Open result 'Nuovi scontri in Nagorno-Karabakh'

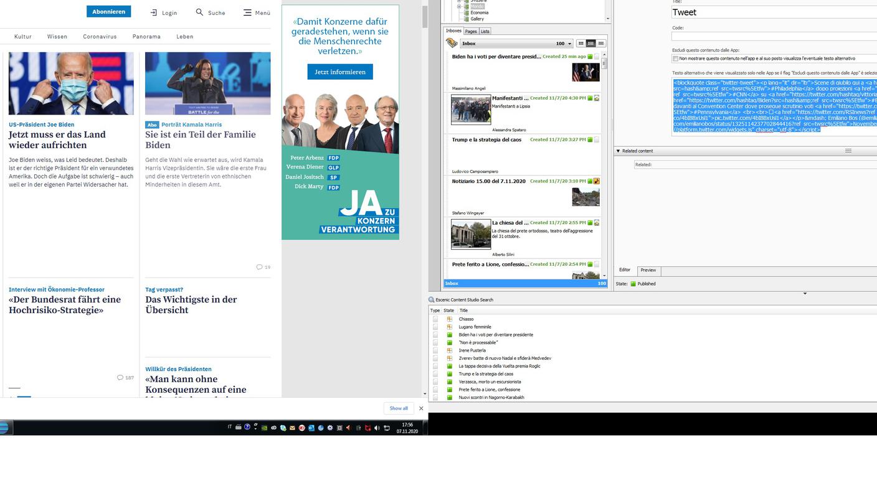coord(491,397)
